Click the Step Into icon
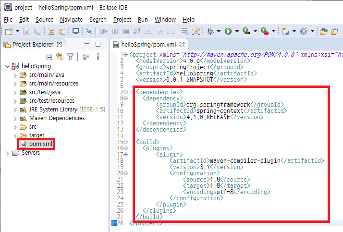Image resolution: width=343 pixels, height=232 pixels. [x=148, y=31]
